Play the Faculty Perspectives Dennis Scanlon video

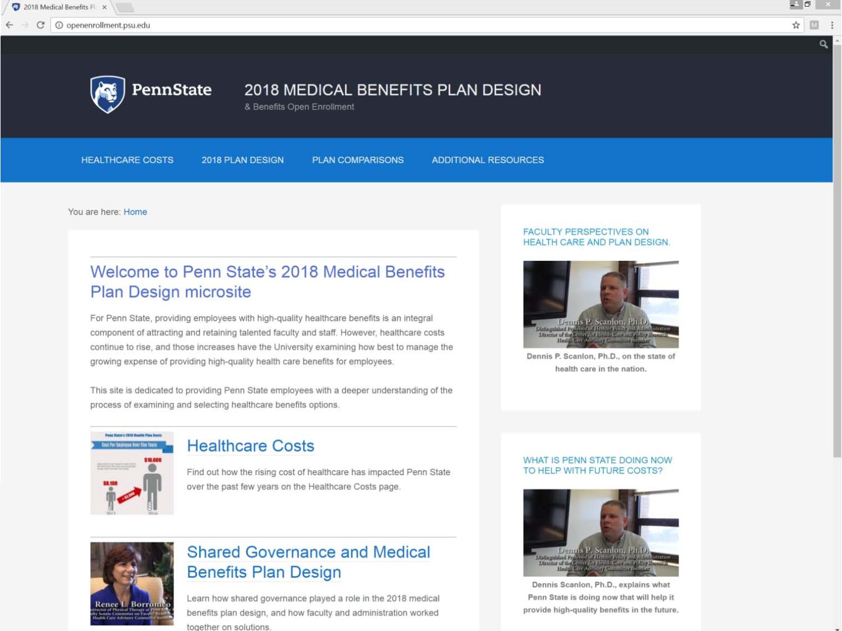601,304
